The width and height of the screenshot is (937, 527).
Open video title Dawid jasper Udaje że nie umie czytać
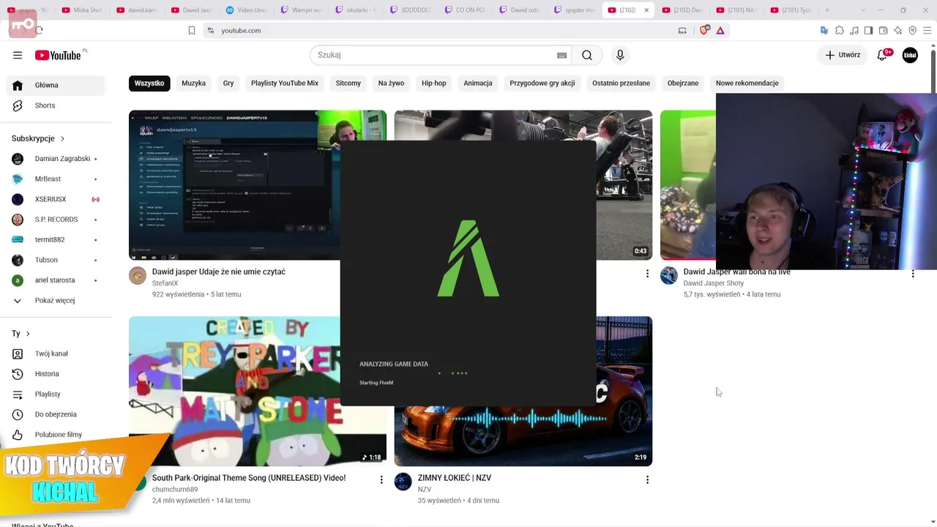click(x=219, y=272)
